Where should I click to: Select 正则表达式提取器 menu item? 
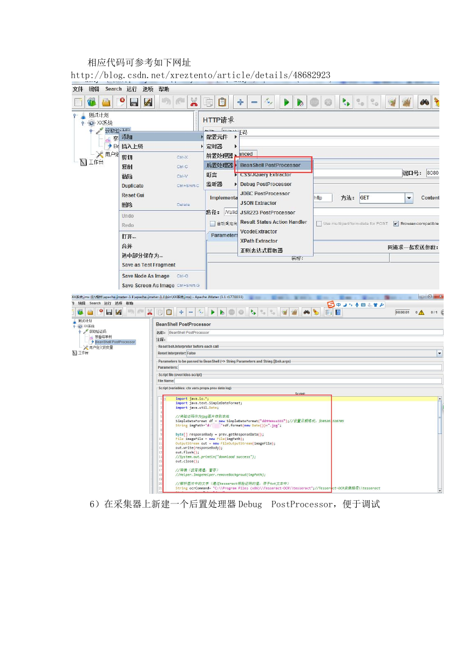(276, 250)
